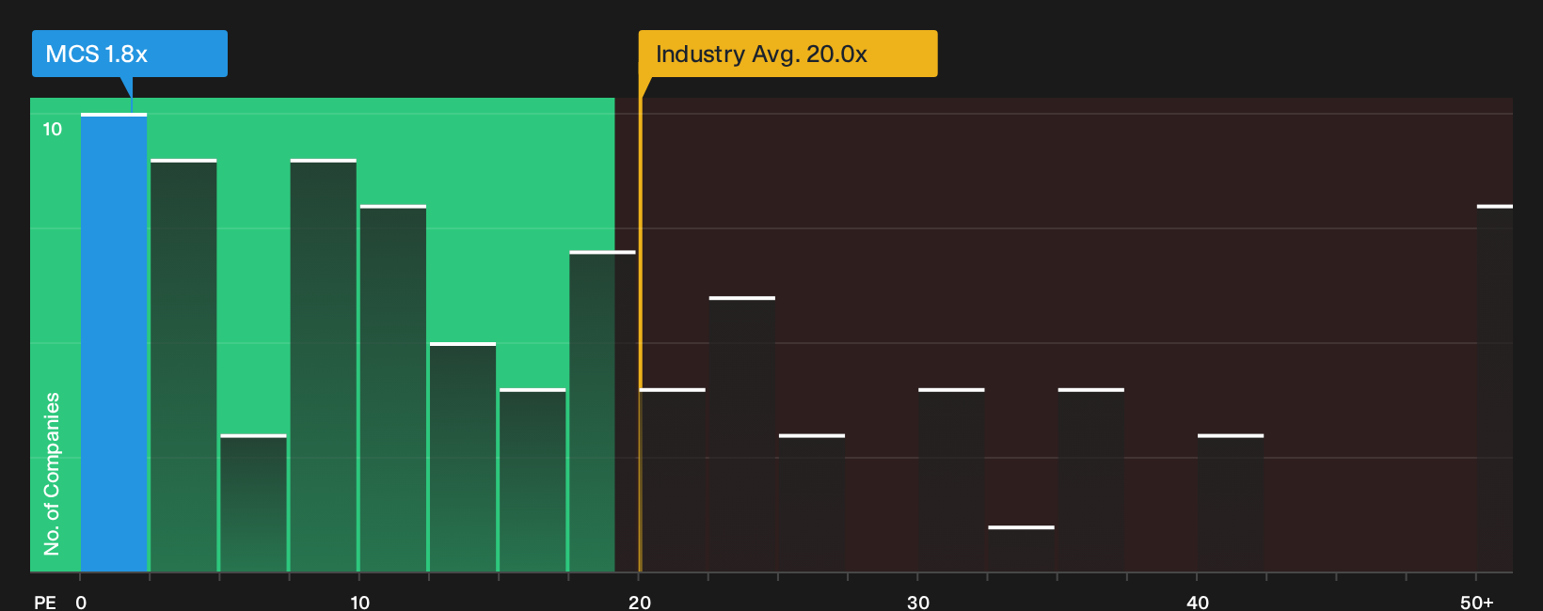Click the x-axis label 0
The height and width of the screenshot is (611, 1543).
[81, 602]
